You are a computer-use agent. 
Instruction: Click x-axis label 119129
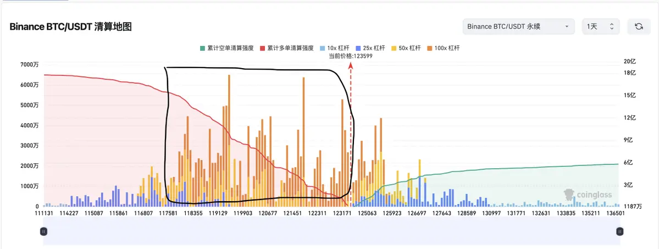(x=218, y=213)
